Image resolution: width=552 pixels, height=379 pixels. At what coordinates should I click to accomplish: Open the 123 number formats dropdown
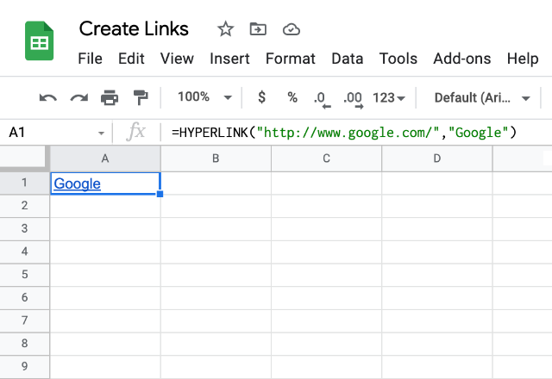(389, 97)
